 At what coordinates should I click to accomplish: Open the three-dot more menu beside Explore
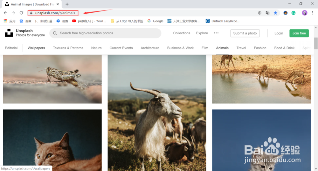[x=216, y=33]
